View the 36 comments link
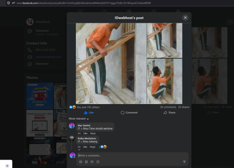Image resolution: width=234 pixels, height=168 pixels. [x=168, y=107]
